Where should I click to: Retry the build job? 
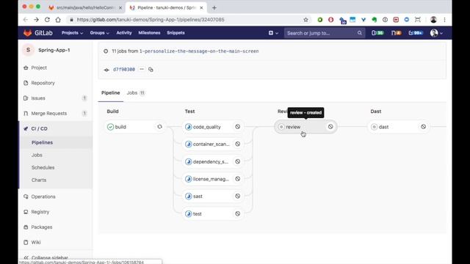[x=160, y=127]
